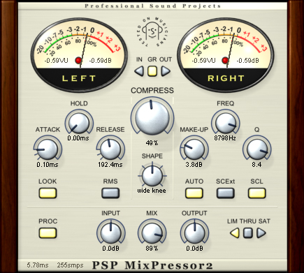The height and width of the screenshot is (273, 304).
Task: Click the MAKE-UP gain knob
Action: coord(194,149)
